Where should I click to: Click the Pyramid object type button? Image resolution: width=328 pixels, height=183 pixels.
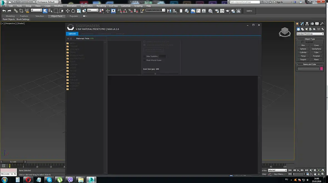[x=316, y=56]
